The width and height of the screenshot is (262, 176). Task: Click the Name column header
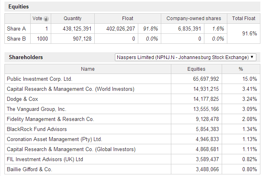(87, 69)
